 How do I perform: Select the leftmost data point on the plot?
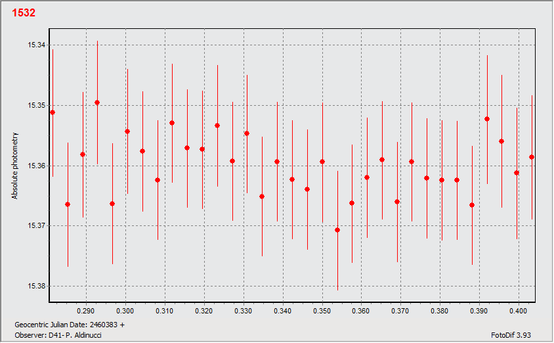pos(53,112)
